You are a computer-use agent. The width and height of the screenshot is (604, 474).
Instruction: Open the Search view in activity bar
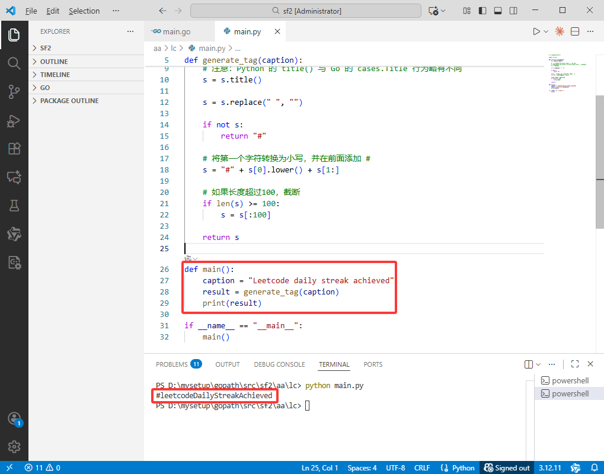click(x=14, y=63)
